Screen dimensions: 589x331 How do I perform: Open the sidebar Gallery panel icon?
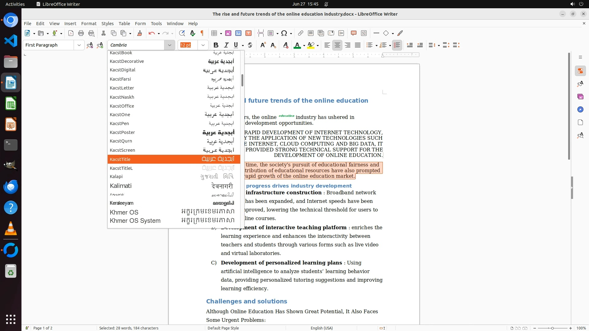click(580, 97)
